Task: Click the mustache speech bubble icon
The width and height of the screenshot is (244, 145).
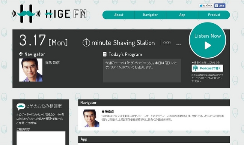Action: (21, 107)
